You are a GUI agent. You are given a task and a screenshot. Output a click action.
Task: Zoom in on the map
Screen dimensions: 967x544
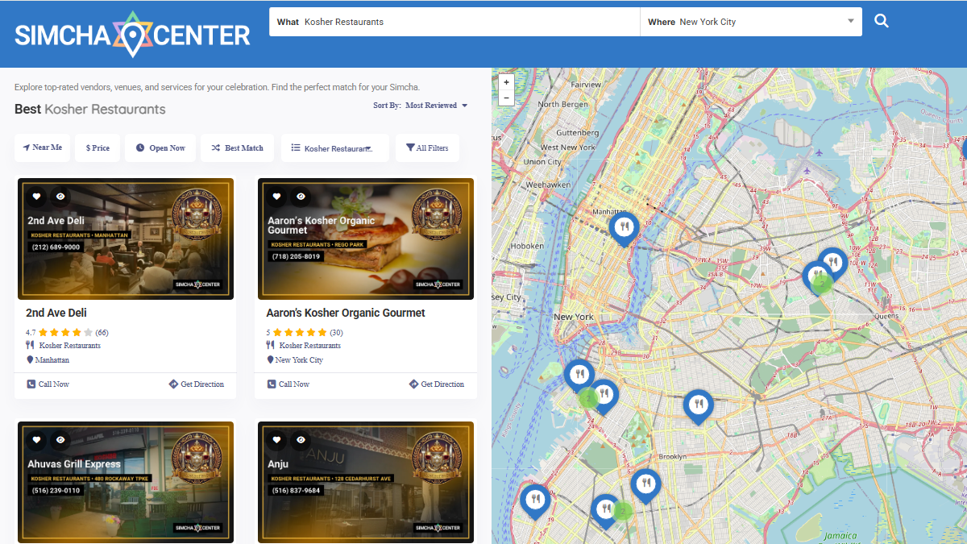pos(507,82)
